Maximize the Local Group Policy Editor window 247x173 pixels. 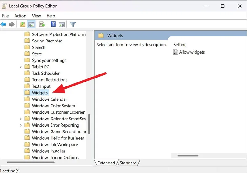click(223, 6)
